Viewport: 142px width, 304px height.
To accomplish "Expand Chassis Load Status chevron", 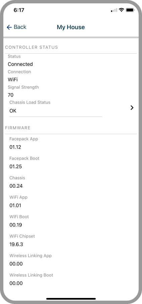I will tap(132, 108).
